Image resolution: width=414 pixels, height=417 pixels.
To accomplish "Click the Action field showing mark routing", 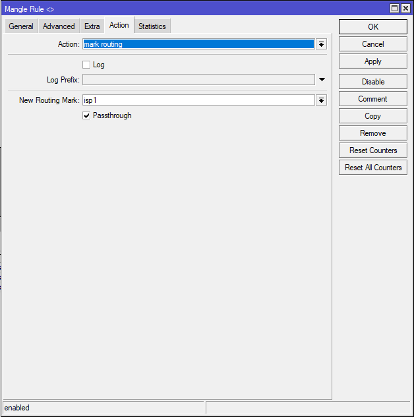I will tap(198, 44).
